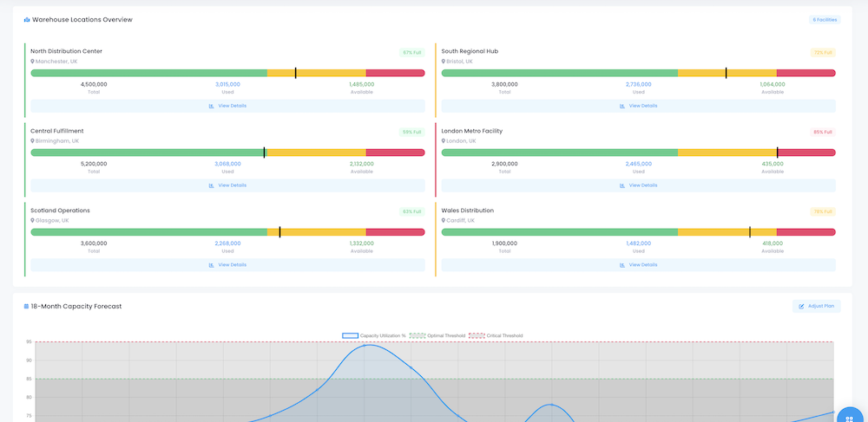Expand View Details for London Metro Facility
868x422 pixels.
[x=639, y=185]
